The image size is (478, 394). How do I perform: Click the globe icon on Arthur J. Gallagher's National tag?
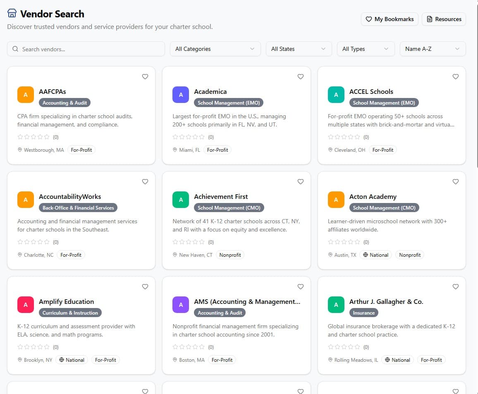[x=387, y=360]
